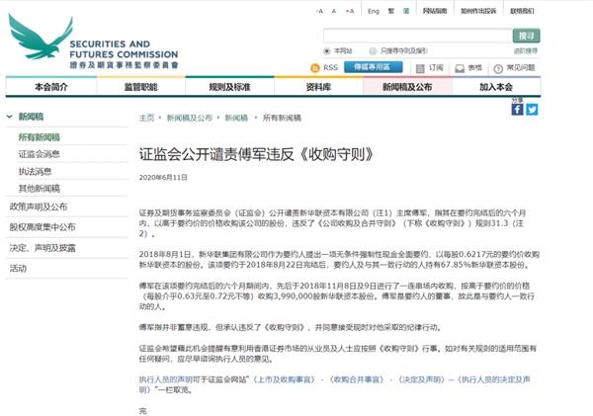Reset font size with middle A
Viewport: 593px width, 416px height.
click(x=334, y=11)
